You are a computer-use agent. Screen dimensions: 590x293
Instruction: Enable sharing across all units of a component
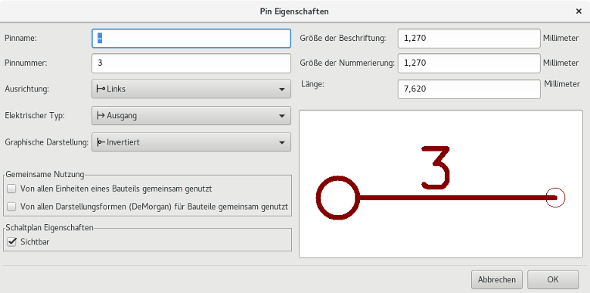11,189
